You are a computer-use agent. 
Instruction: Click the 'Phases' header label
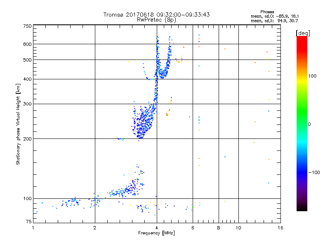pos(267,12)
